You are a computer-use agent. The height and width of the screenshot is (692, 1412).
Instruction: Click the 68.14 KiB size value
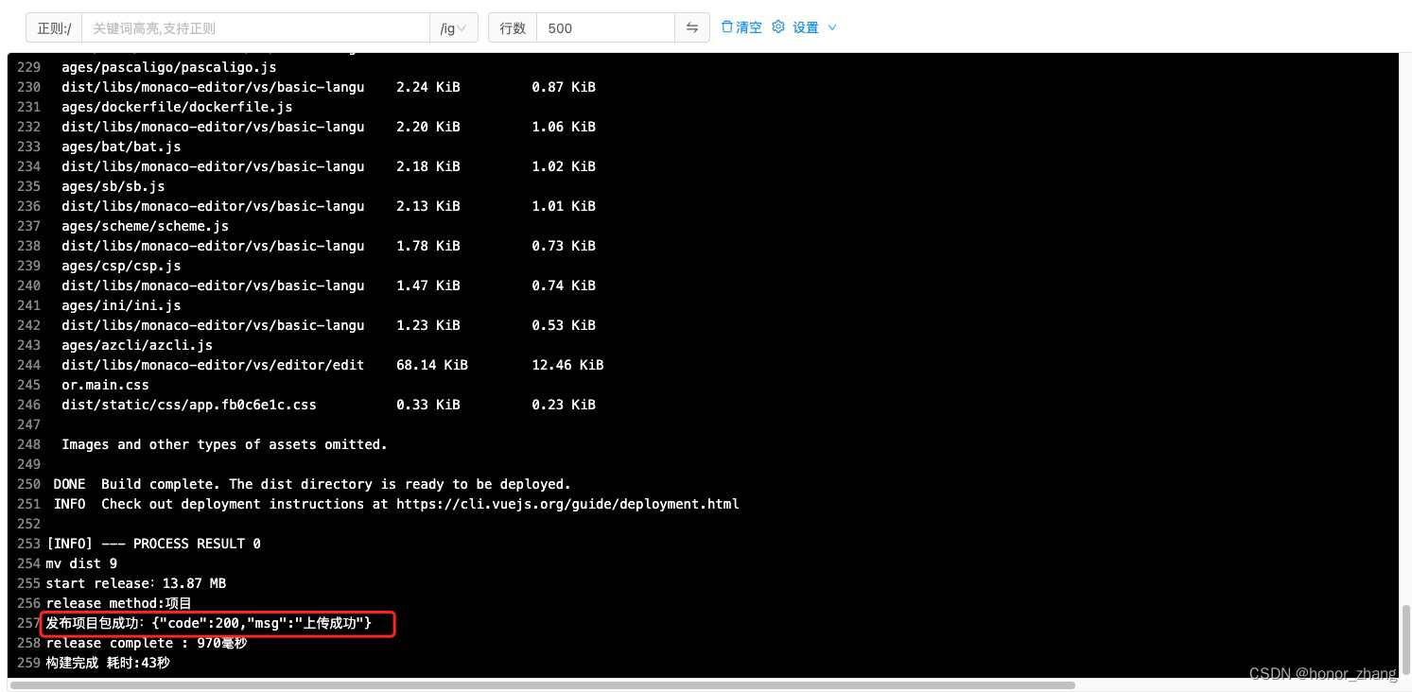[x=432, y=365]
